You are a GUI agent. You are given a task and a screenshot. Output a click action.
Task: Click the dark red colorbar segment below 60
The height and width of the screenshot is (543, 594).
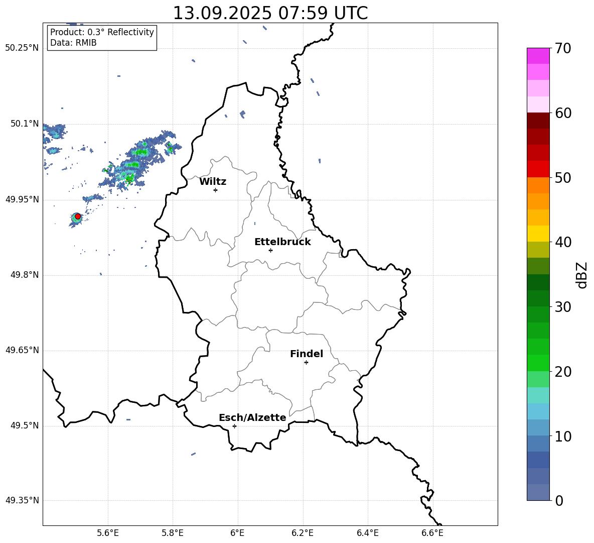(x=538, y=121)
